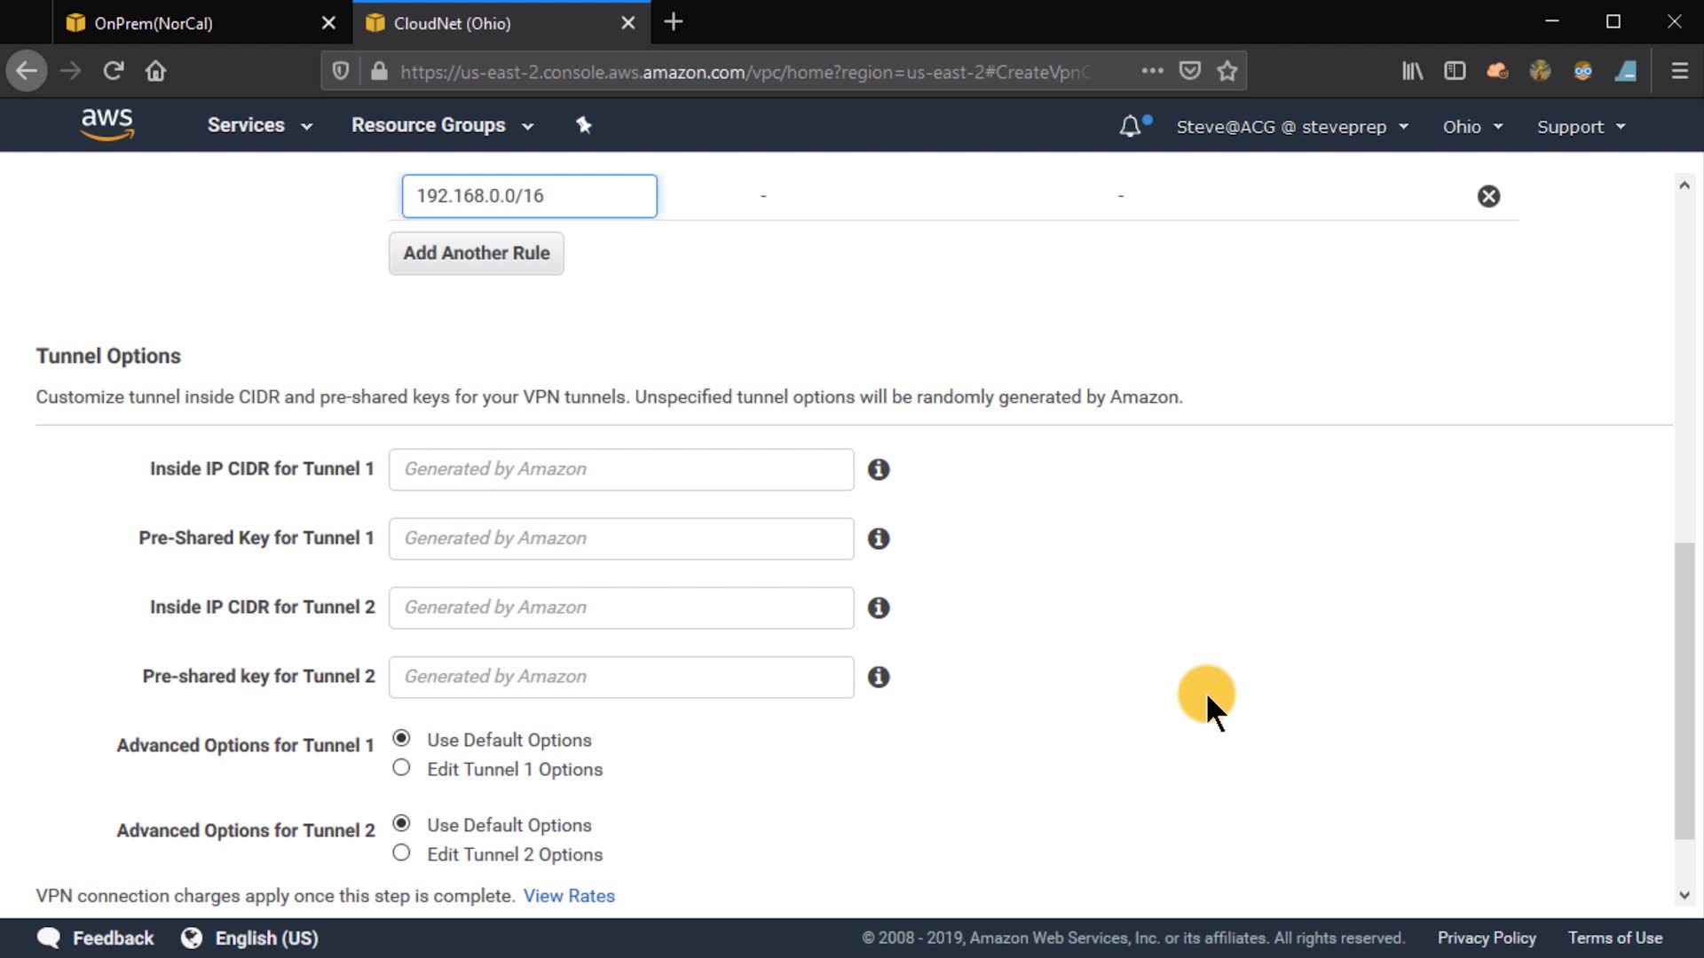Reload the current browser page
The width and height of the screenshot is (1704, 958).
click(x=113, y=71)
